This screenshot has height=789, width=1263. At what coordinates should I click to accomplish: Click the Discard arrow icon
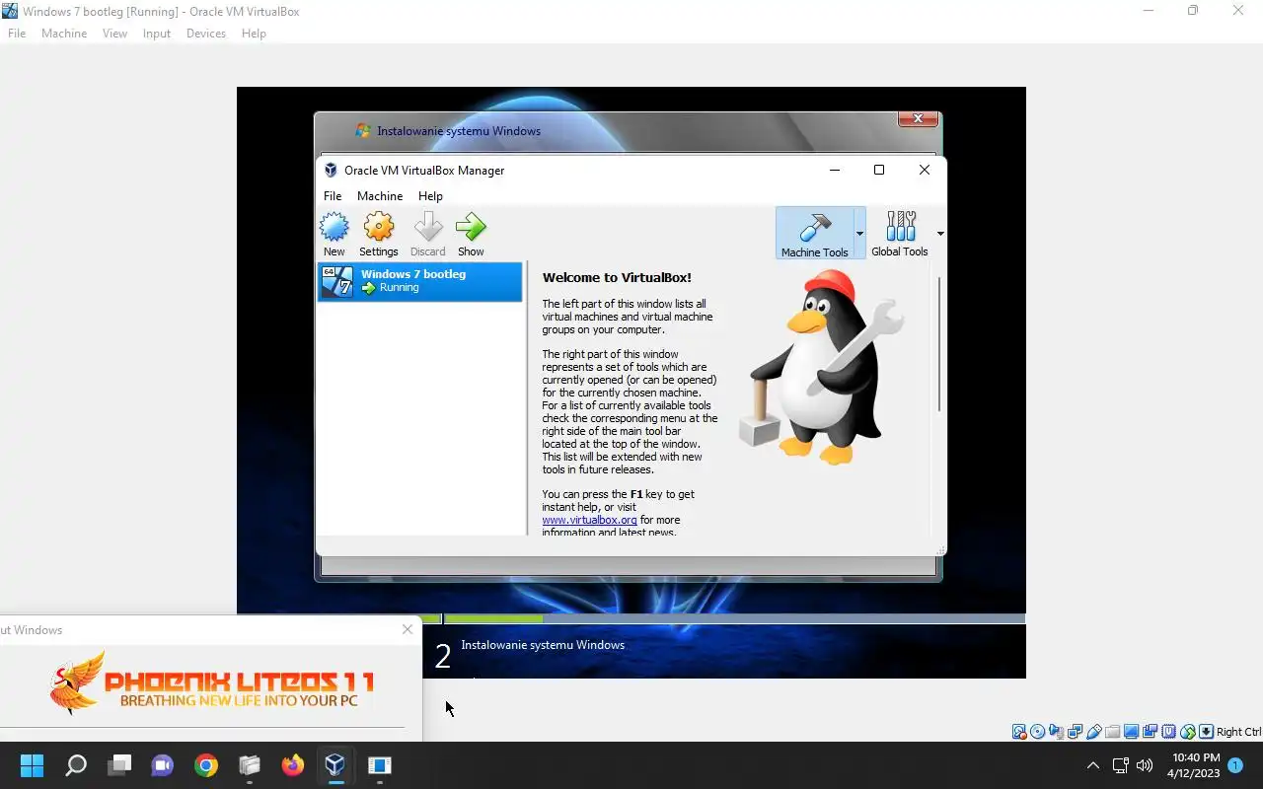point(428,228)
